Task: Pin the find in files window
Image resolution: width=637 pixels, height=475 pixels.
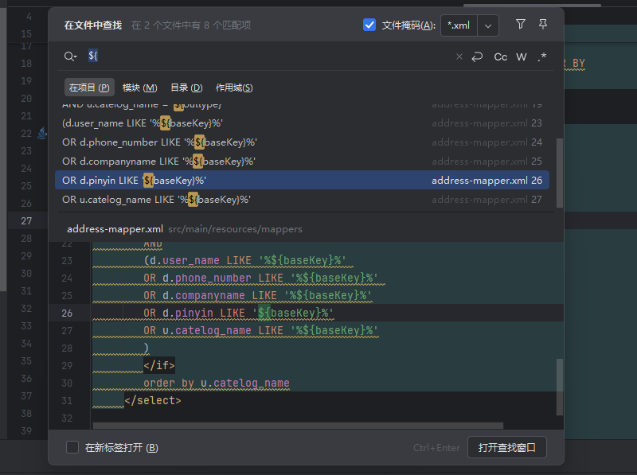Action: point(543,25)
